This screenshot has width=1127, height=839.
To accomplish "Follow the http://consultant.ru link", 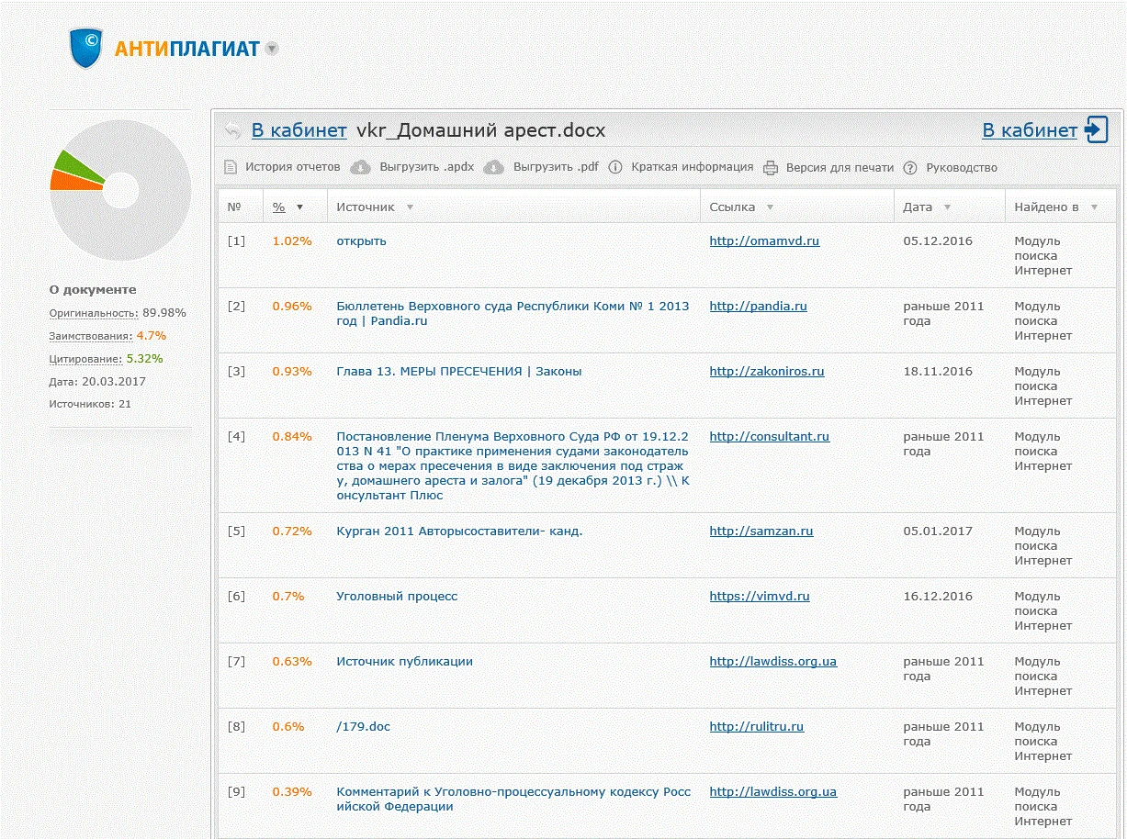I will click(x=770, y=436).
